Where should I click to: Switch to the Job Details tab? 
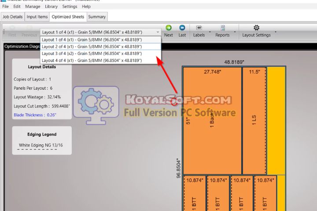(12, 17)
